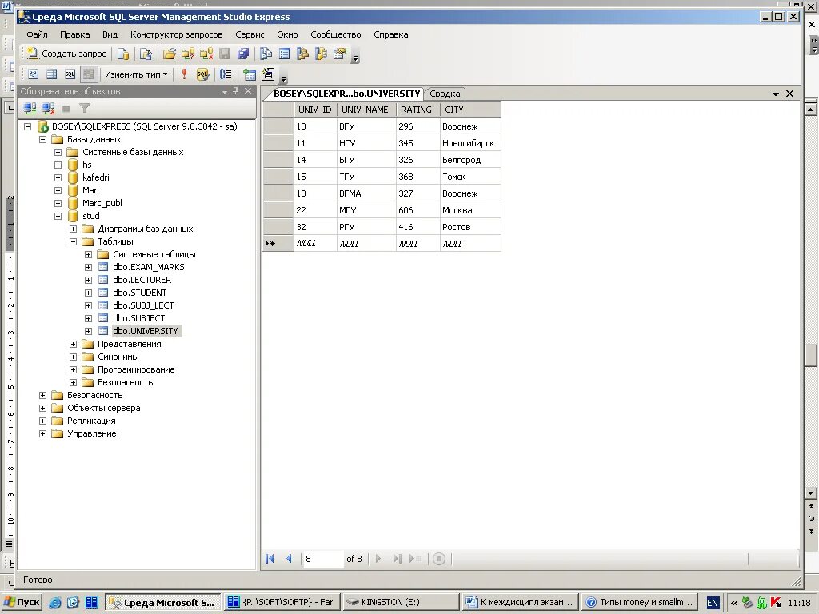Click the Summary list toolbar icon

pos(284,54)
